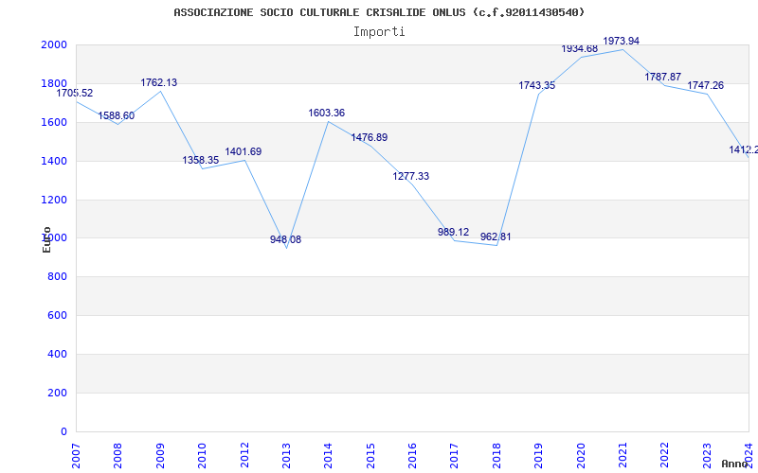Click the data label 1705.52
Viewport: 758px width, 473px height.
click(75, 93)
